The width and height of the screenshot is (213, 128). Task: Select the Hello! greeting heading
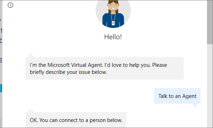[113, 37]
